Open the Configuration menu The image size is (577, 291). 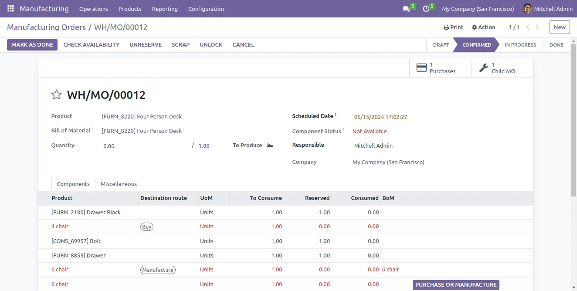pyautogui.click(x=206, y=9)
